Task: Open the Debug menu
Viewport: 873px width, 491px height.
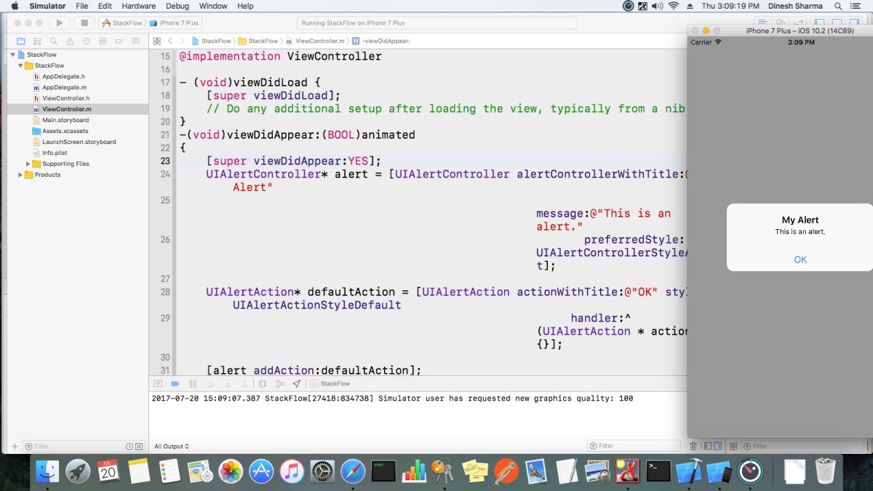Action: [x=178, y=6]
